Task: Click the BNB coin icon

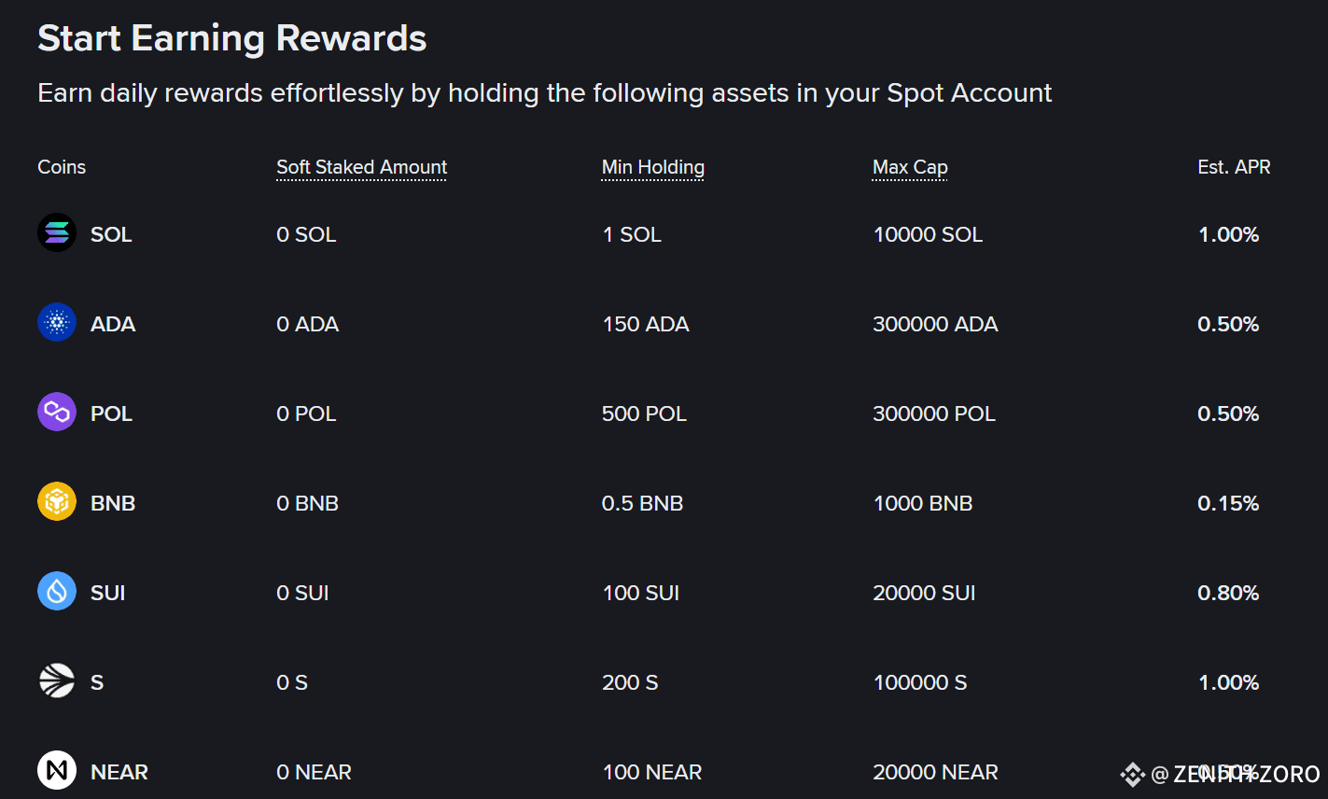Action: click(x=57, y=502)
